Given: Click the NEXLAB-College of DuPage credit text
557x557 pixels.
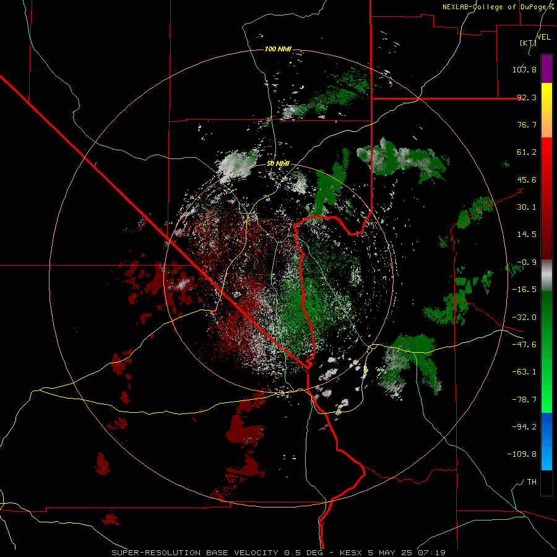Looking at the screenshot, I should (x=498, y=7).
